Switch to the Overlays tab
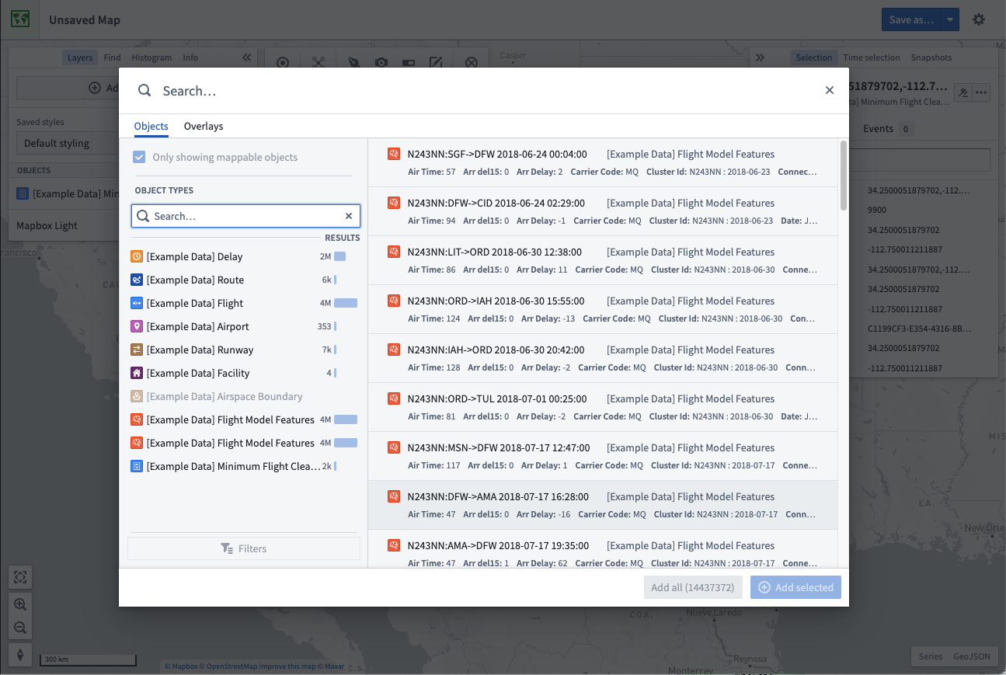The image size is (1006, 675). pos(204,126)
